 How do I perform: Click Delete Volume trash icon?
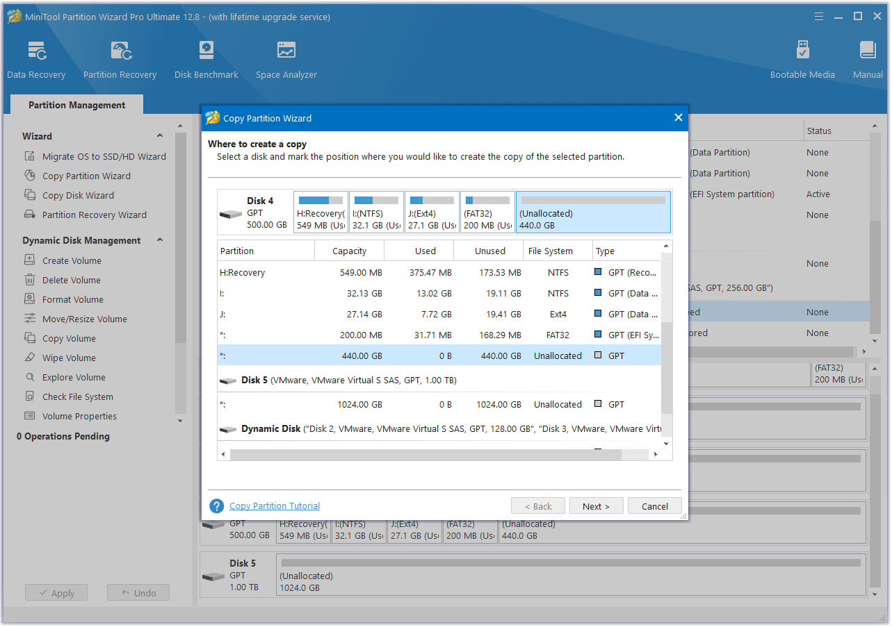coord(30,280)
